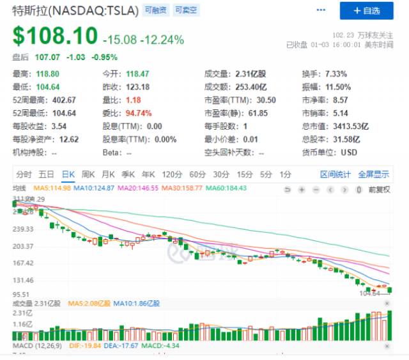
Task: Click the 可卖空 tag
Action: 186,10
